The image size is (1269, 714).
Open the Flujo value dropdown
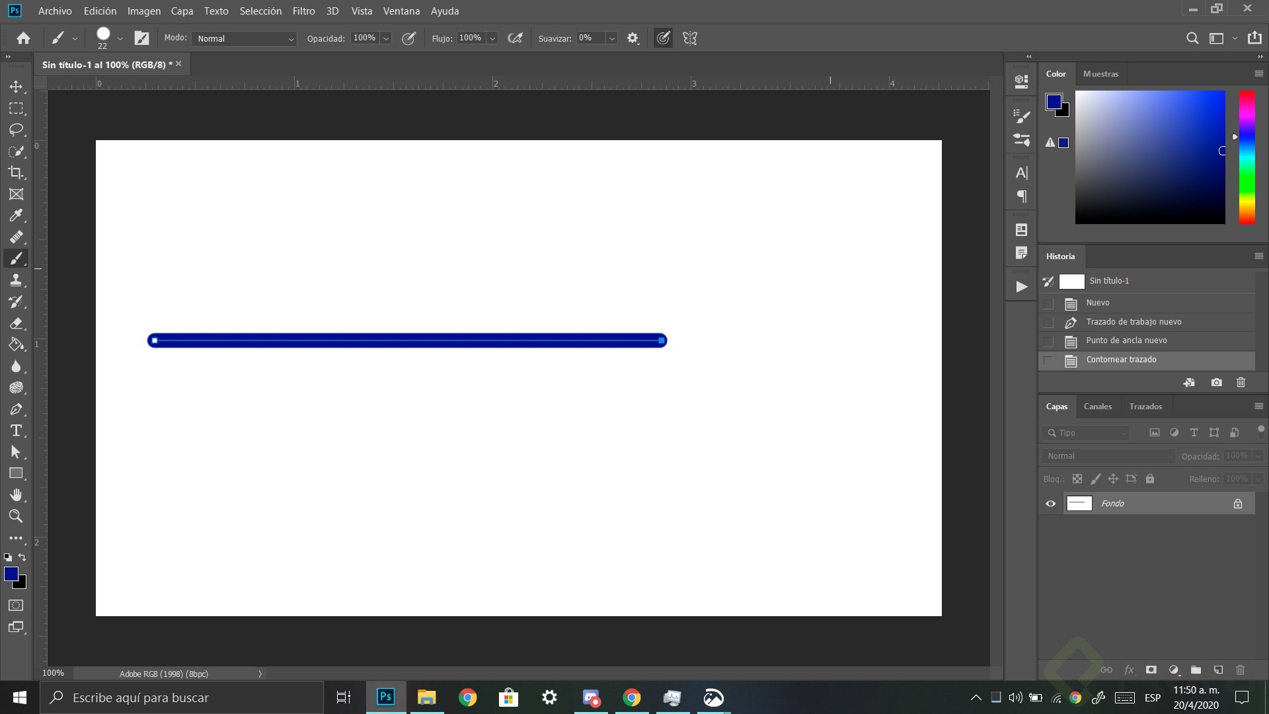492,38
